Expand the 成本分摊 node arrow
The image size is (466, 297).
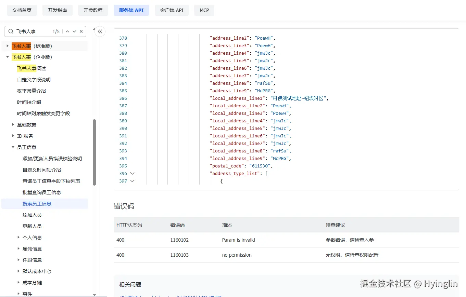[x=18, y=283]
